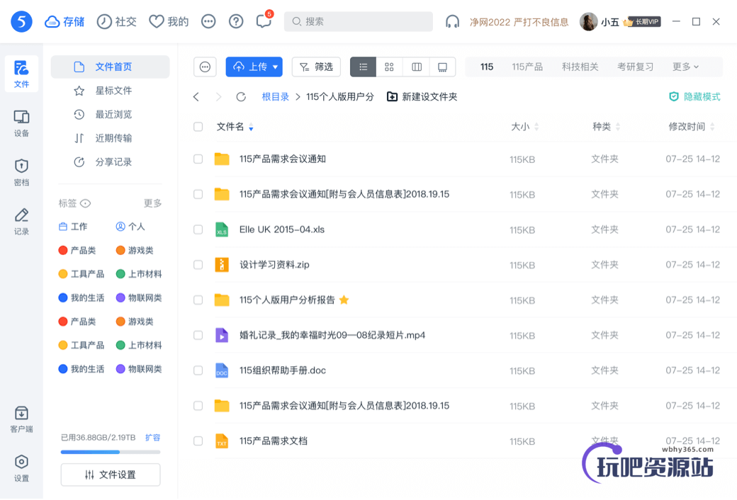Open 客户端 client download in the sidebar
Image resolution: width=737 pixels, height=500 pixels.
pyautogui.click(x=21, y=419)
